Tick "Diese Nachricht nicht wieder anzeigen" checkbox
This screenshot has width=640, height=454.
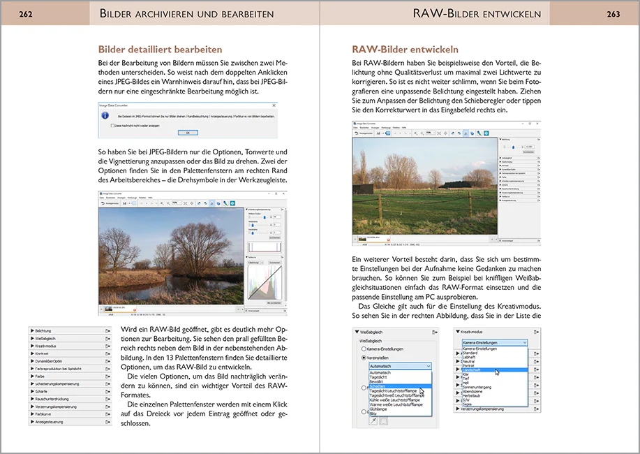coord(112,126)
